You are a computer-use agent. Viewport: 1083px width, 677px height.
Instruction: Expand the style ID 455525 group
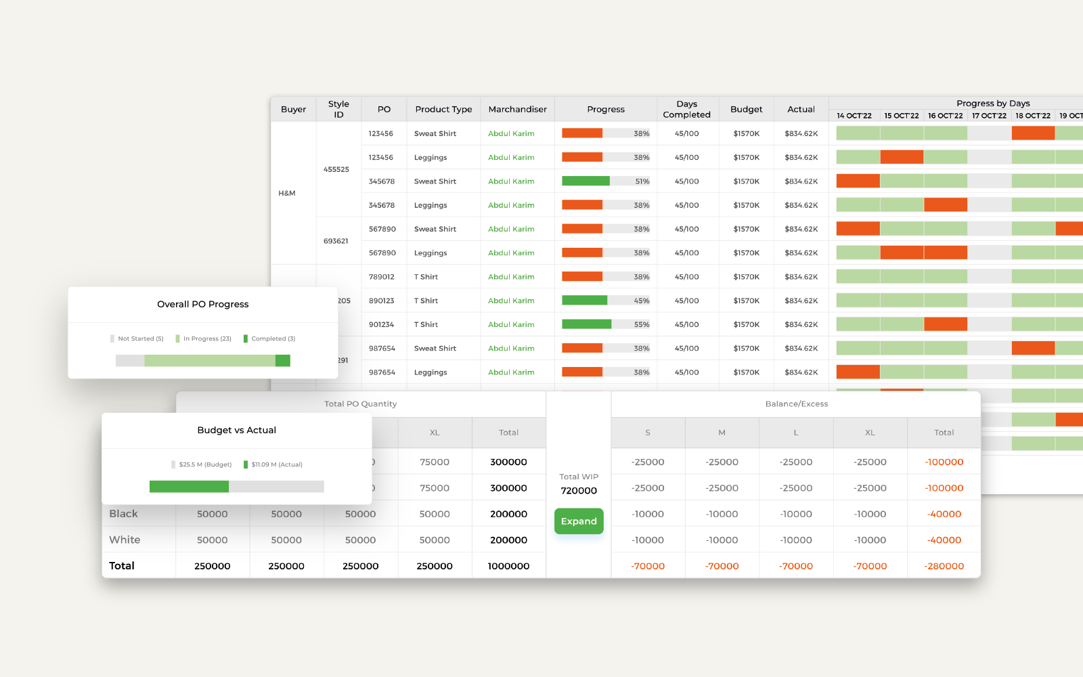[x=336, y=169]
